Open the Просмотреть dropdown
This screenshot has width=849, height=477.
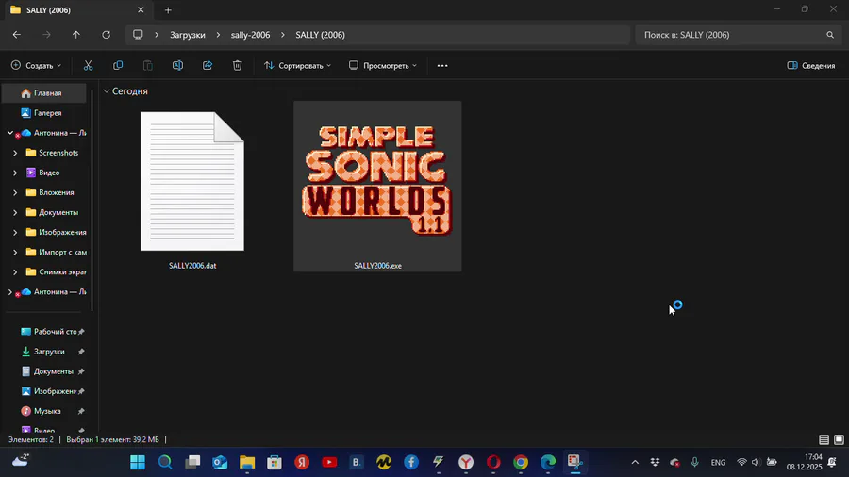[x=383, y=65]
